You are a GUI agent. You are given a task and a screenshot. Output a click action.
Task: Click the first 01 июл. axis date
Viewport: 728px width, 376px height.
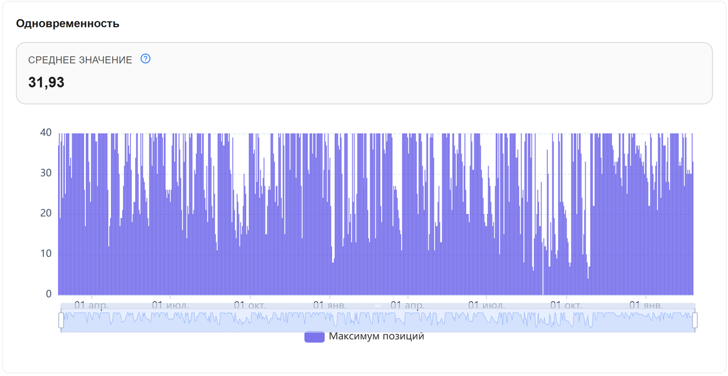[171, 305]
